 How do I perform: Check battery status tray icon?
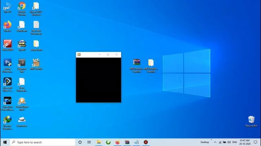coord(224,142)
